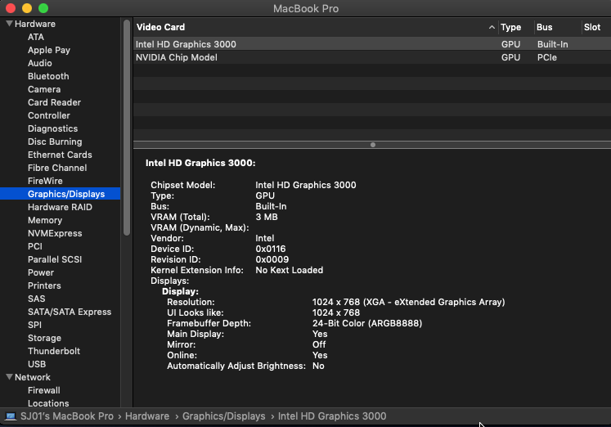Select the Camera sidebar item

44,89
